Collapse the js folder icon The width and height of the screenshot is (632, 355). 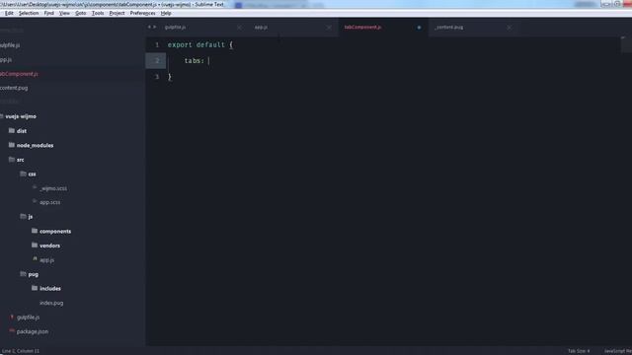pos(23,217)
